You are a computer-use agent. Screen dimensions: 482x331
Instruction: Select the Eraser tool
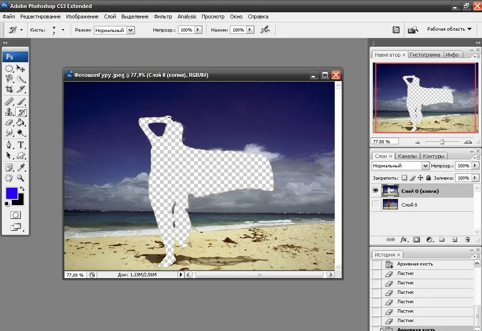pyautogui.click(x=9, y=123)
